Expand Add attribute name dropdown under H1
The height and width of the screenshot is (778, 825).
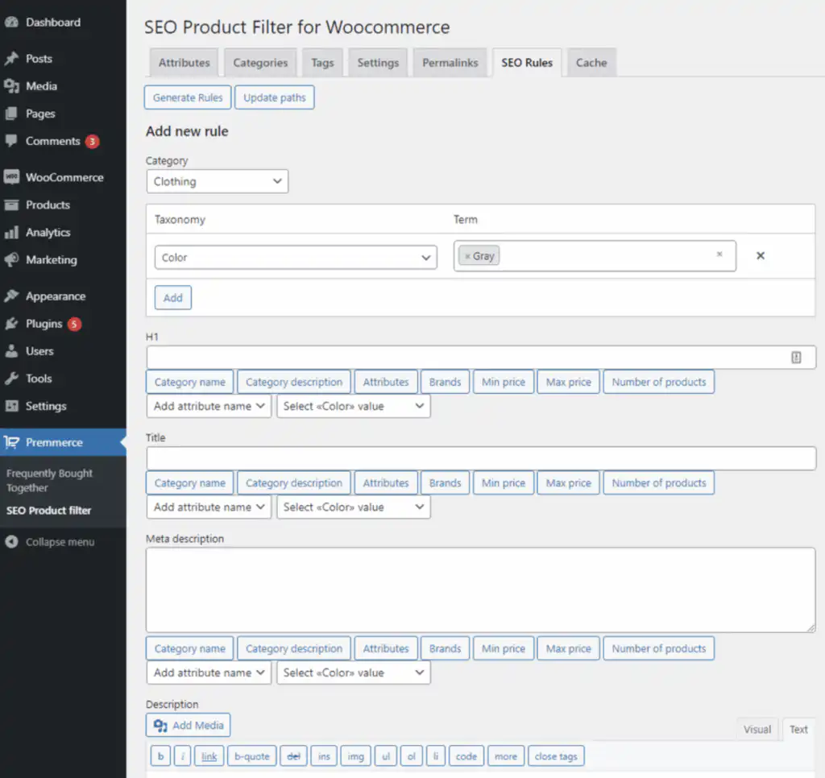[x=209, y=406]
